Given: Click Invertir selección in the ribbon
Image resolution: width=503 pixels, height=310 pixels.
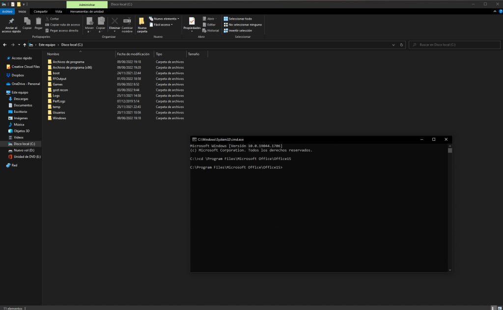Looking at the screenshot, I should click(240, 30).
